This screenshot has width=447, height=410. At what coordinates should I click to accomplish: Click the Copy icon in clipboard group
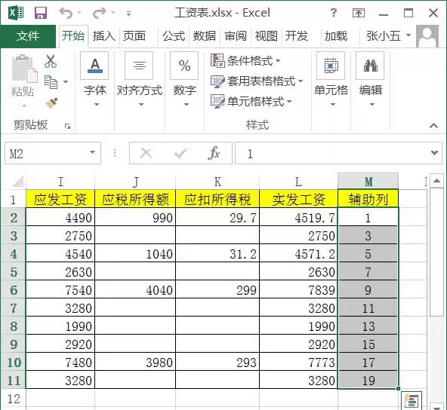51,82
